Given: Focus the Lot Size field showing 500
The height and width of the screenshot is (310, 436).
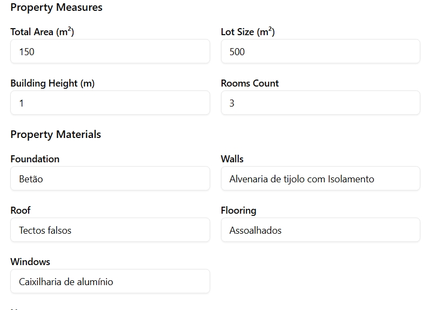Looking at the screenshot, I should point(320,51).
